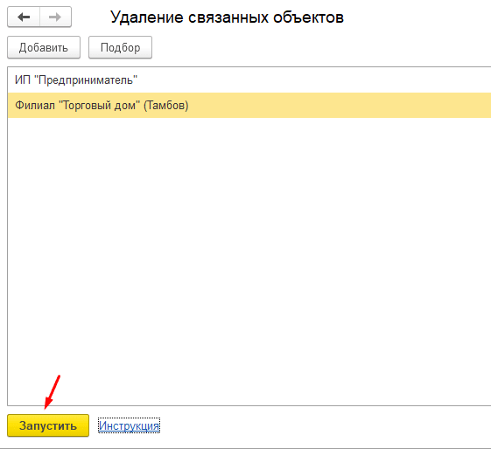Click the empty area of the object list
Viewport: 491px width, 449px height.
coord(249,261)
